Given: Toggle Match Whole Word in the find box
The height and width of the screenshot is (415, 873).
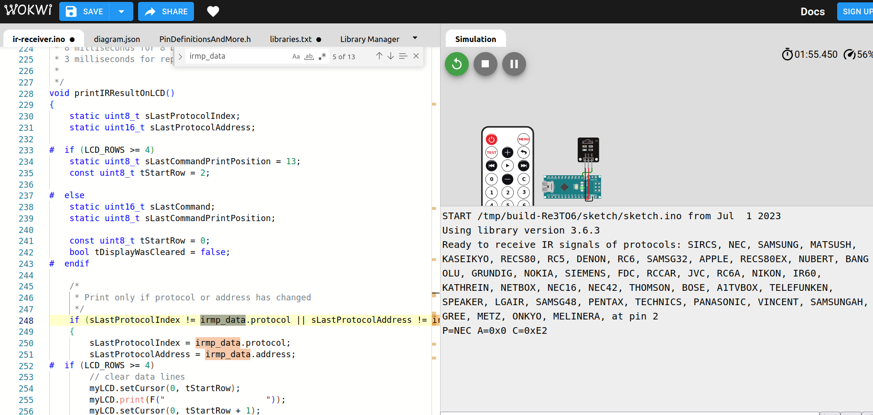Looking at the screenshot, I should 309,56.
